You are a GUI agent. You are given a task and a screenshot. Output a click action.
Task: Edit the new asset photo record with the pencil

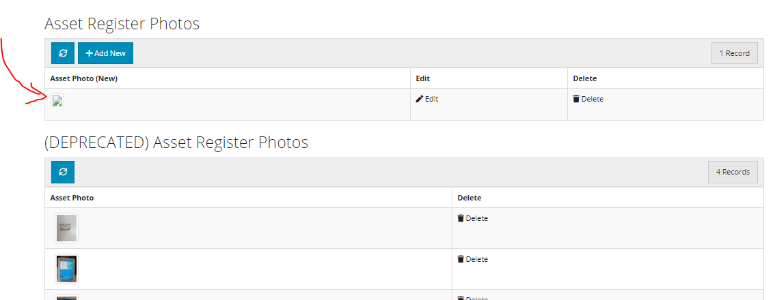[427, 99]
